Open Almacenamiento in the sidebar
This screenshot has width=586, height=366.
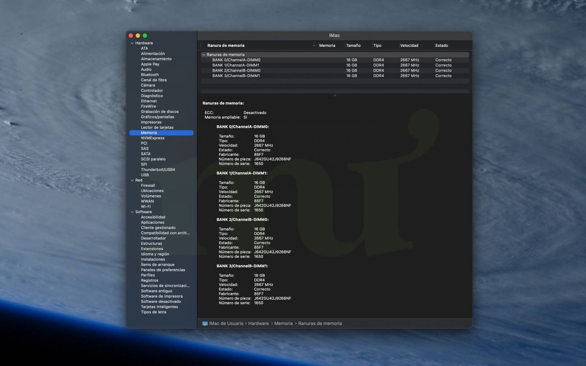(x=156, y=59)
